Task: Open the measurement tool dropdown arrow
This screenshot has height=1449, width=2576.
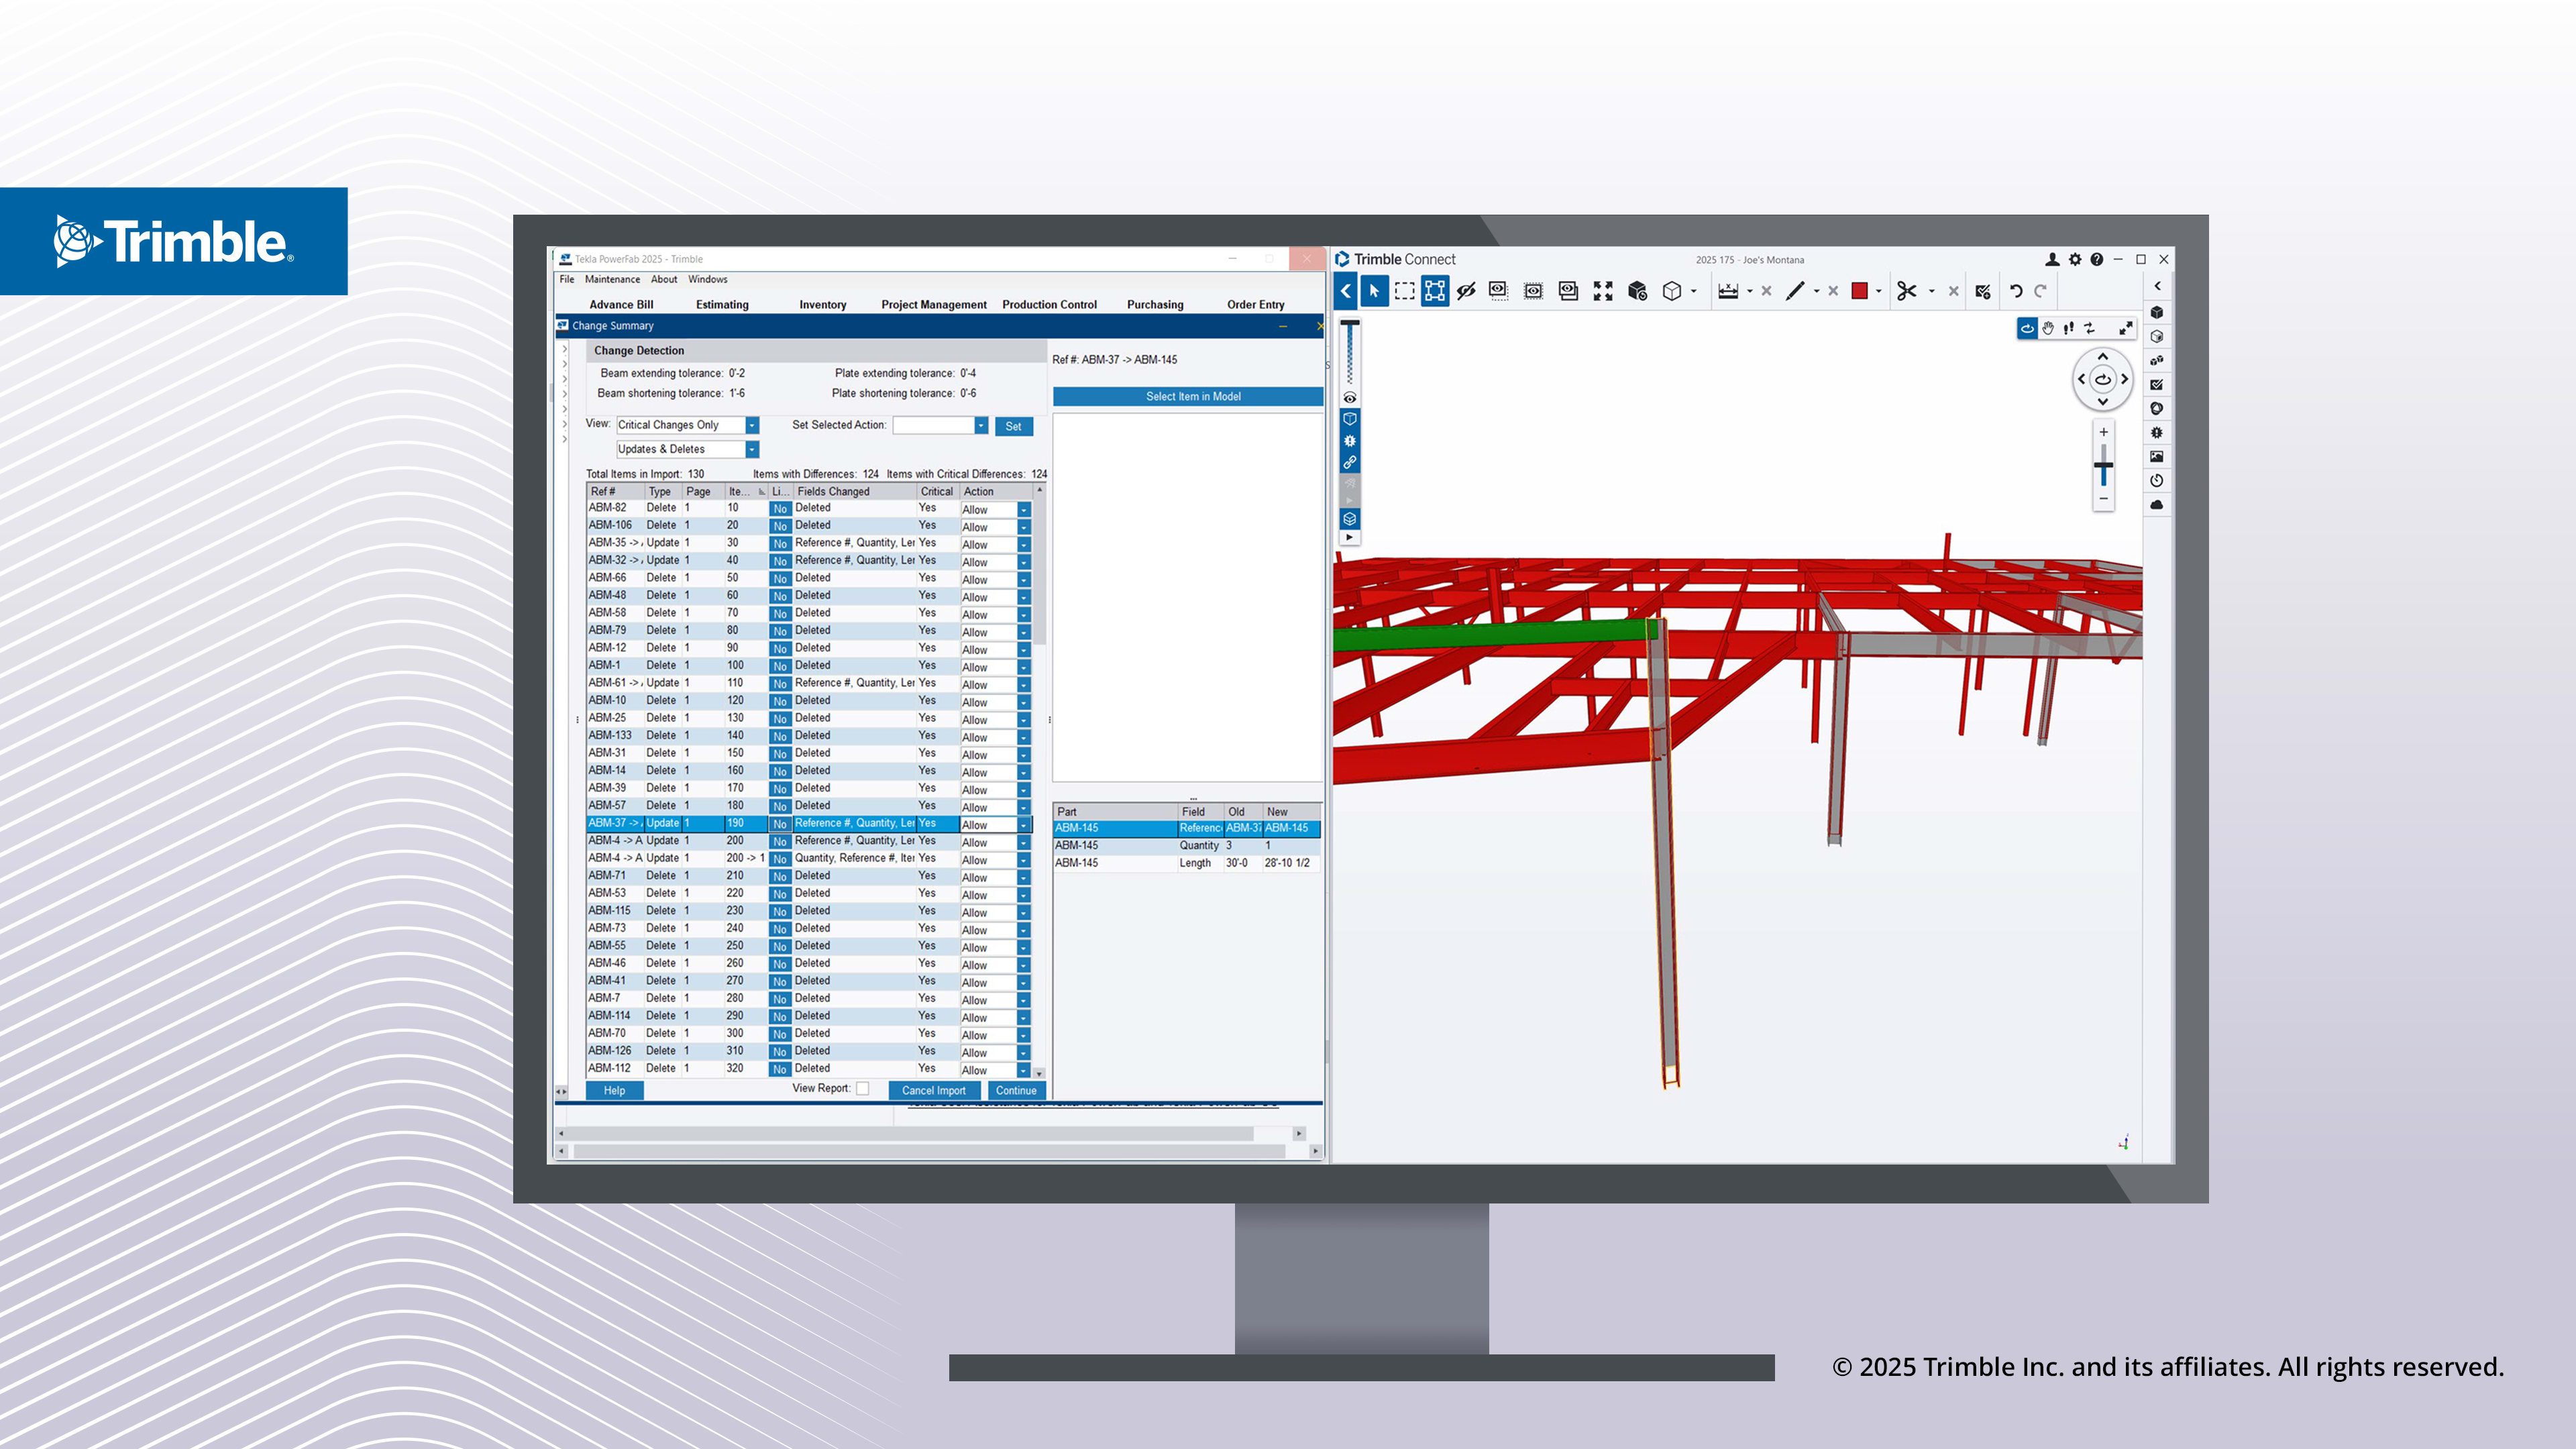Action: tap(1749, 292)
